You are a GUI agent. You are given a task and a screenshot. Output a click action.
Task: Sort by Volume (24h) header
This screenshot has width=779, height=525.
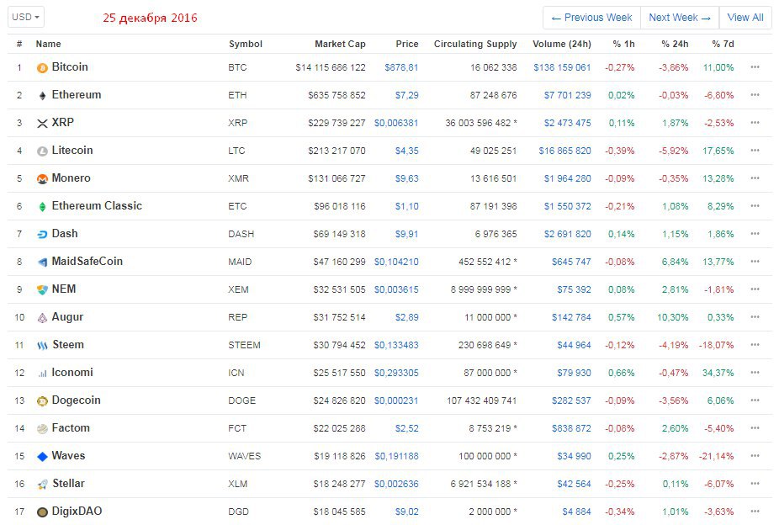[x=562, y=44]
